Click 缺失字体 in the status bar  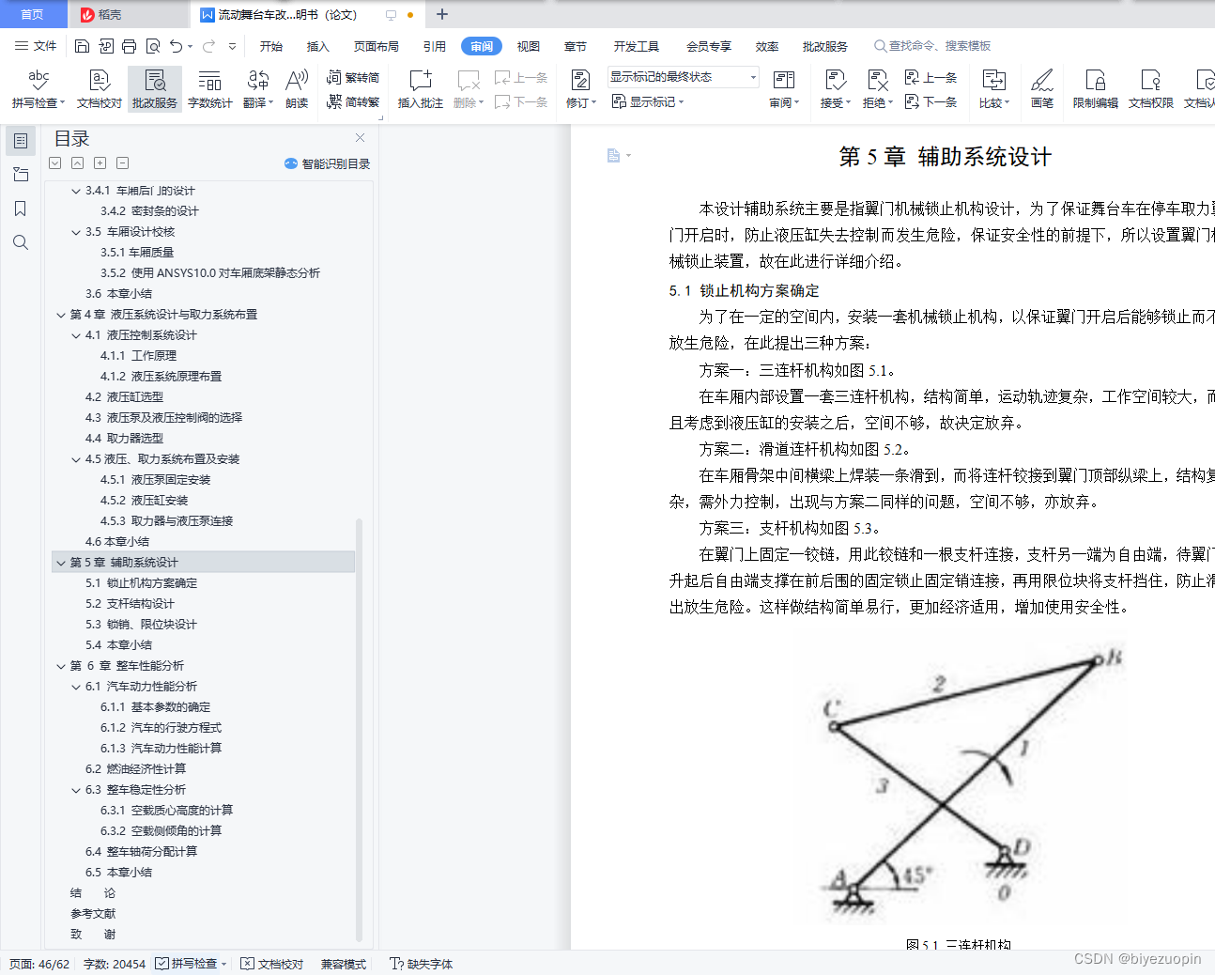point(422,964)
